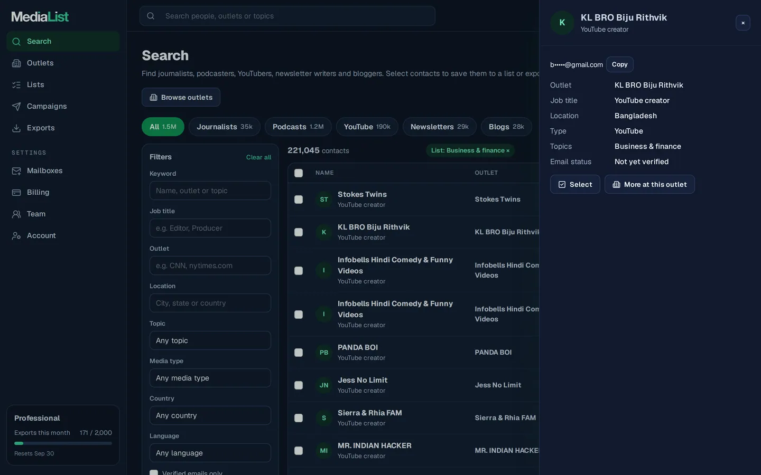Check the KL BRO Biju Rithvik row checkbox

pos(299,232)
